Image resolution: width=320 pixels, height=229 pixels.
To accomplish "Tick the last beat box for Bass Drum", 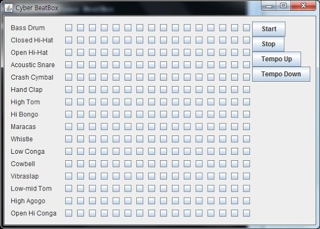I will click(247, 28).
